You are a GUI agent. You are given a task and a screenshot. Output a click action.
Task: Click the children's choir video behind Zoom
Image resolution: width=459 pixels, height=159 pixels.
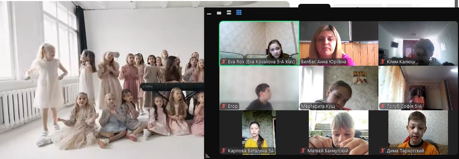click(102, 79)
